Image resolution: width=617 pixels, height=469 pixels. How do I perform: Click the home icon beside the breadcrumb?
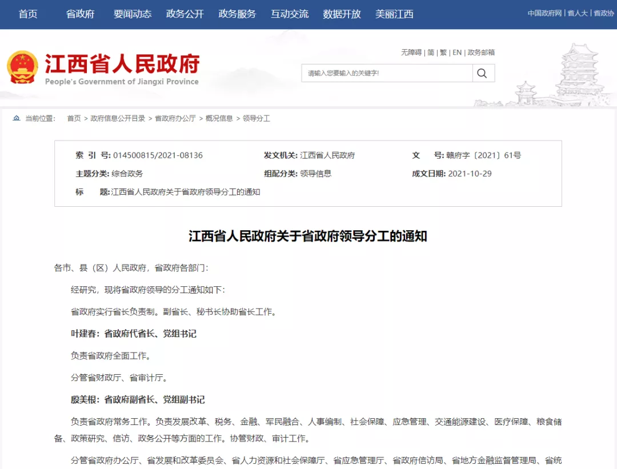tap(15, 118)
